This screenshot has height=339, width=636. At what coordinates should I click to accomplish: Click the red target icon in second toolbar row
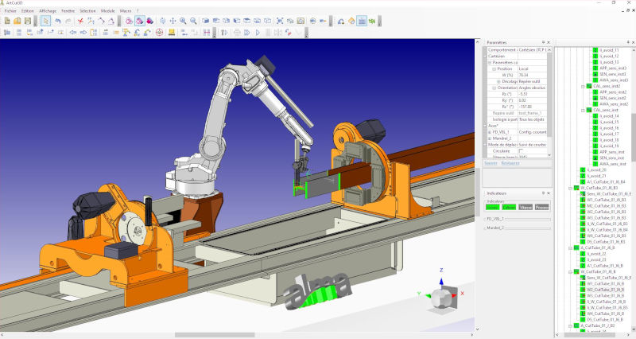coord(159,33)
